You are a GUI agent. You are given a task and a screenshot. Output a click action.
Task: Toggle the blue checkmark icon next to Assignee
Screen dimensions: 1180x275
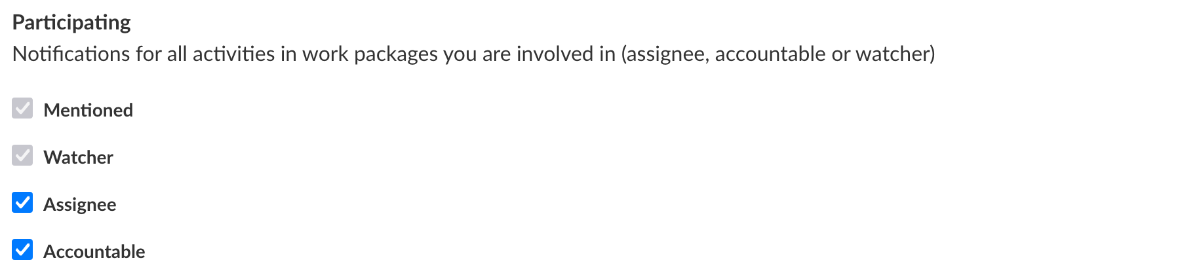(22, 203)
